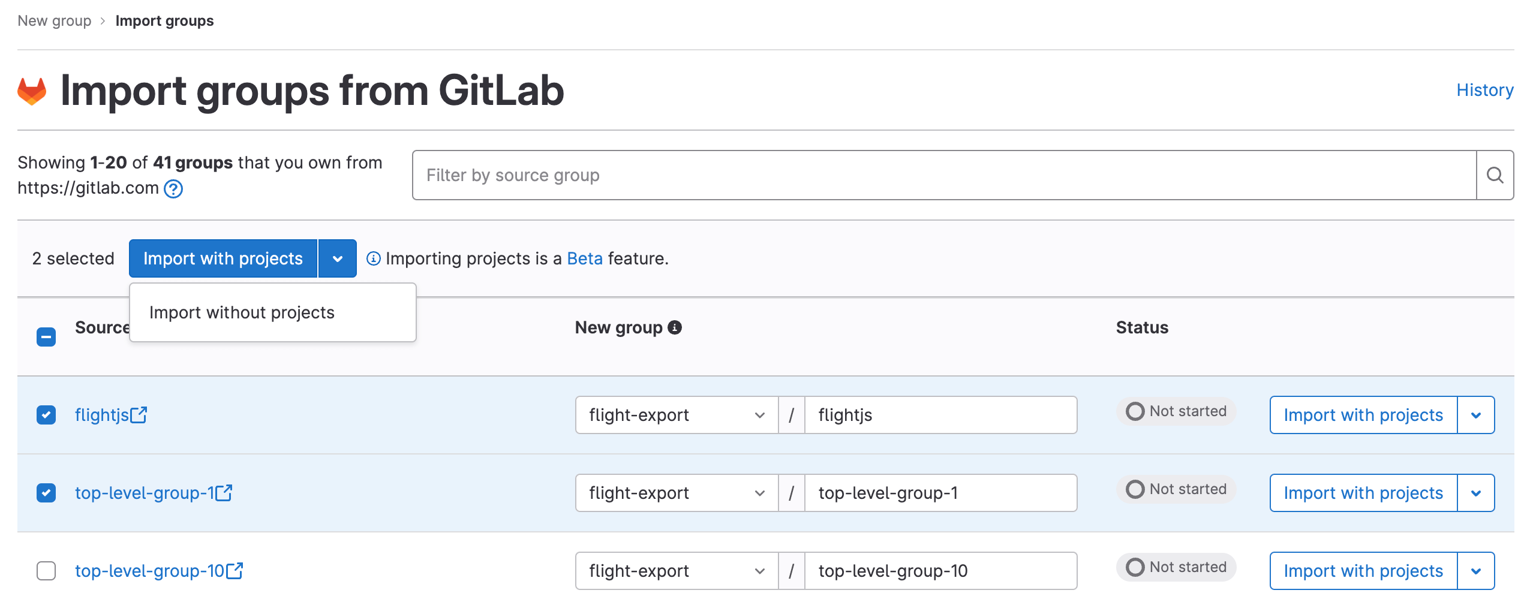
Task: Uncheck the flightjs row checkbox
Action: (x=46, y=415)
